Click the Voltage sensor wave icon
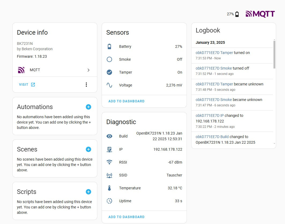 point(109,85)
